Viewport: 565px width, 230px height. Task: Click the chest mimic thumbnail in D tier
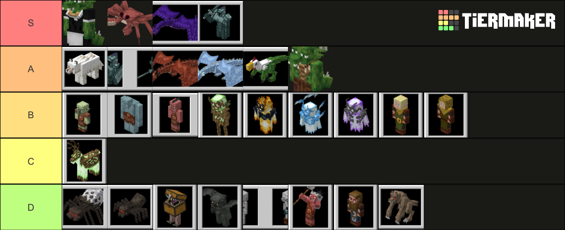[x=175, y=207]
